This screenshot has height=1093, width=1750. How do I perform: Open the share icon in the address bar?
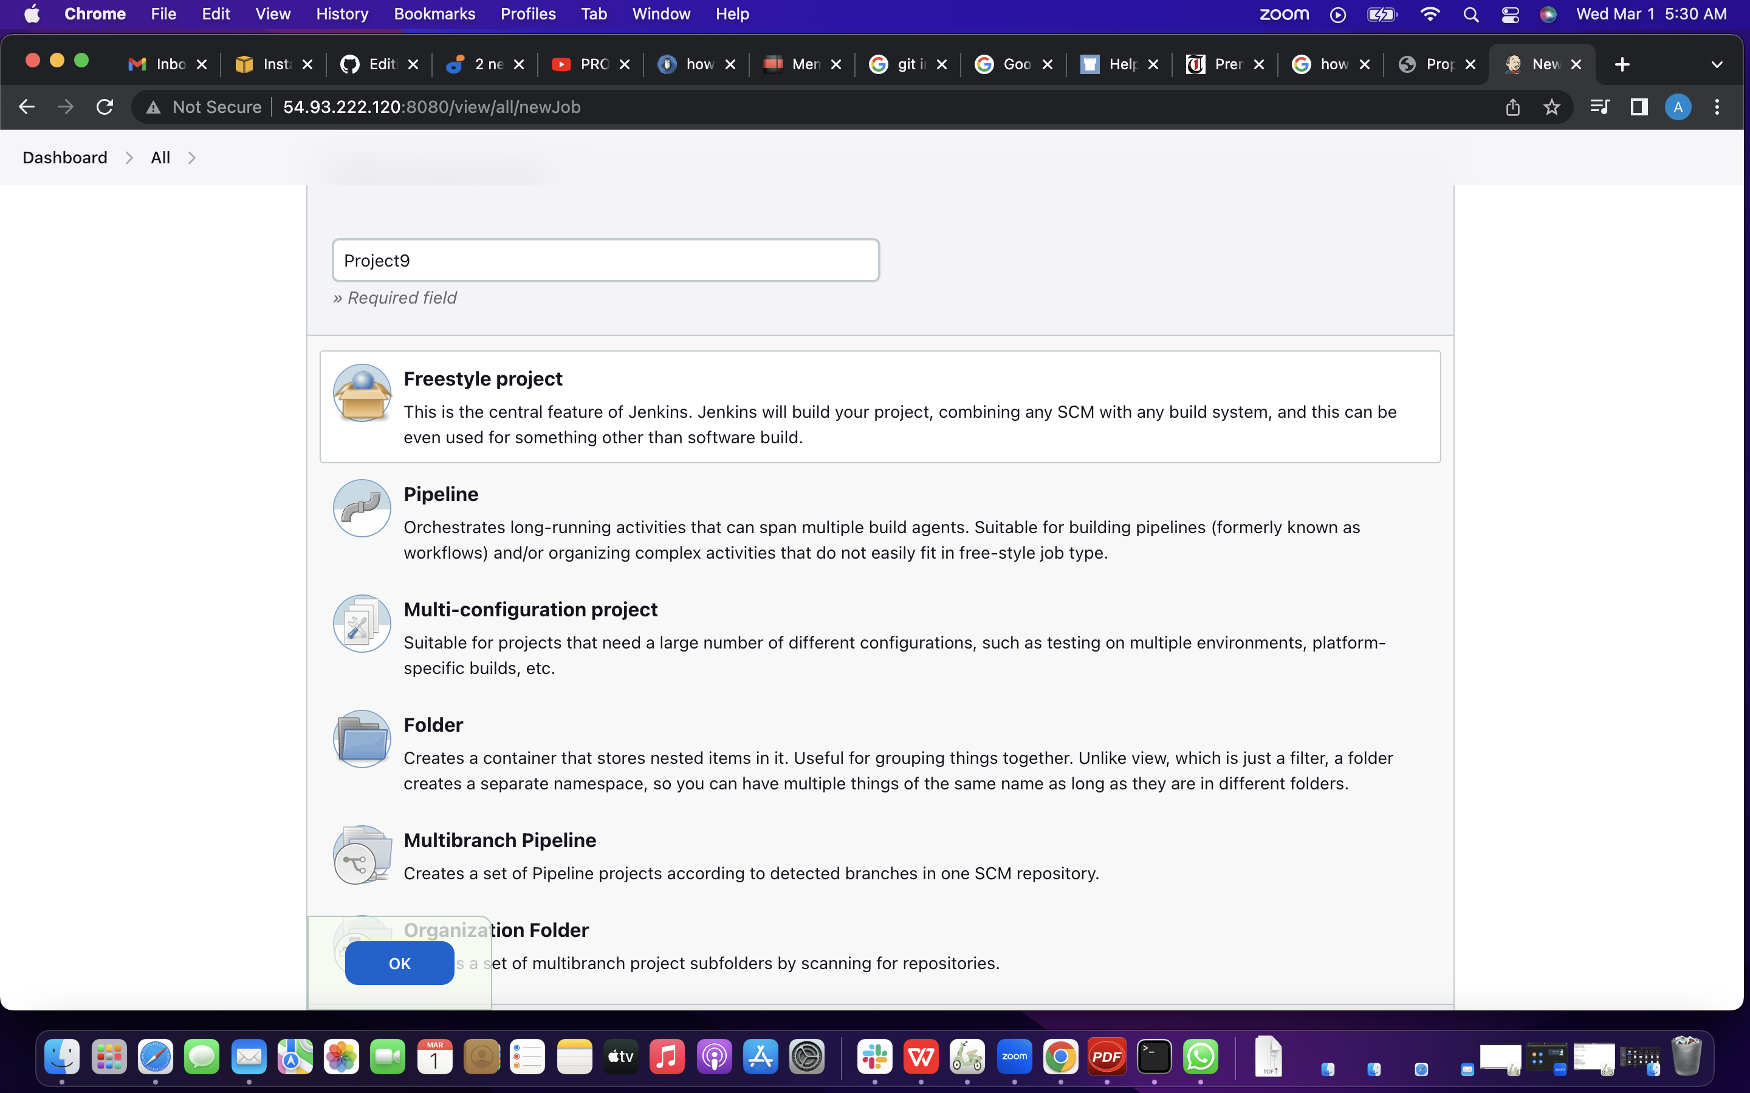coord(1512,106)
